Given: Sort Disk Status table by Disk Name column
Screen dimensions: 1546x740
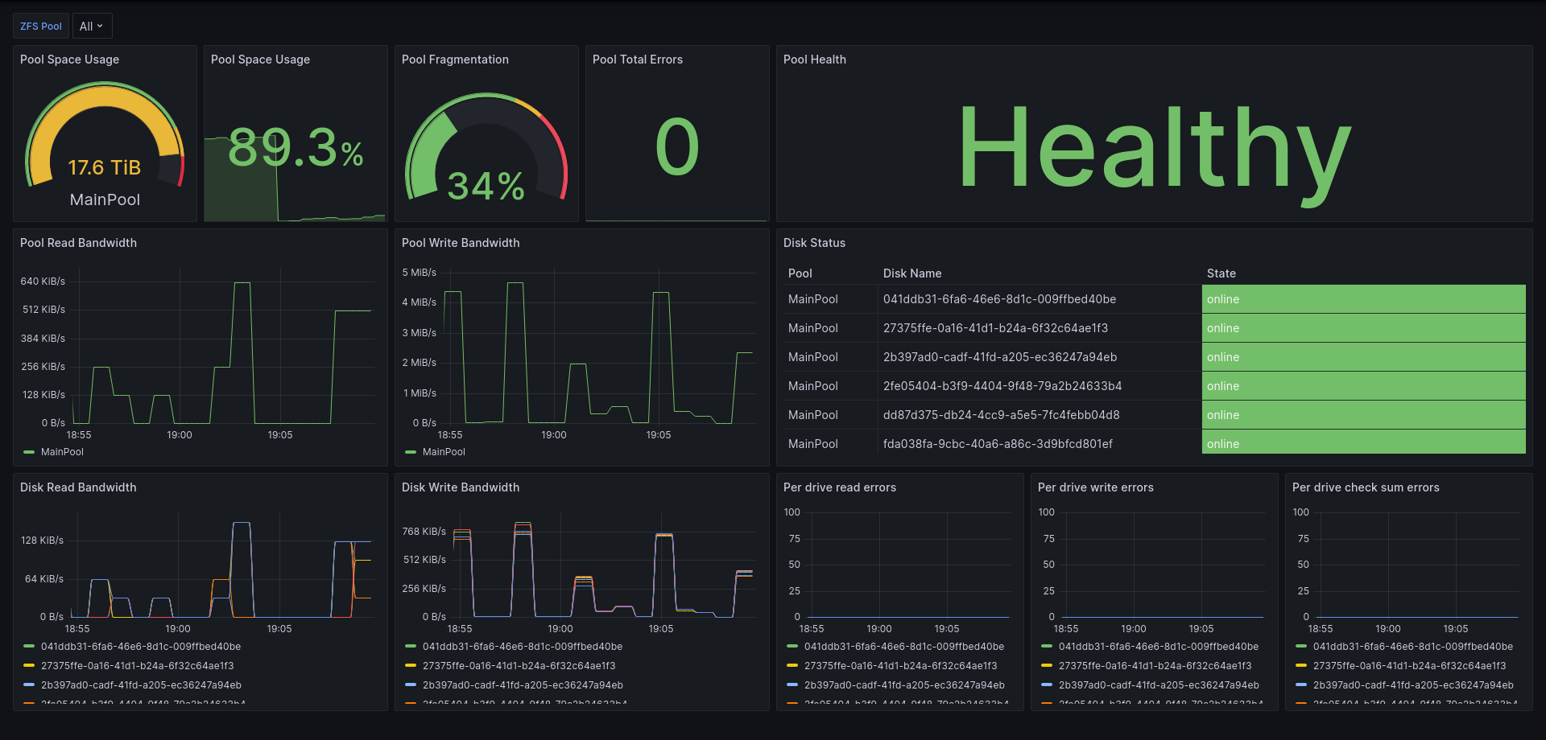Looking at the screenshot, I should pyautogui.click(x=912, y=273).
